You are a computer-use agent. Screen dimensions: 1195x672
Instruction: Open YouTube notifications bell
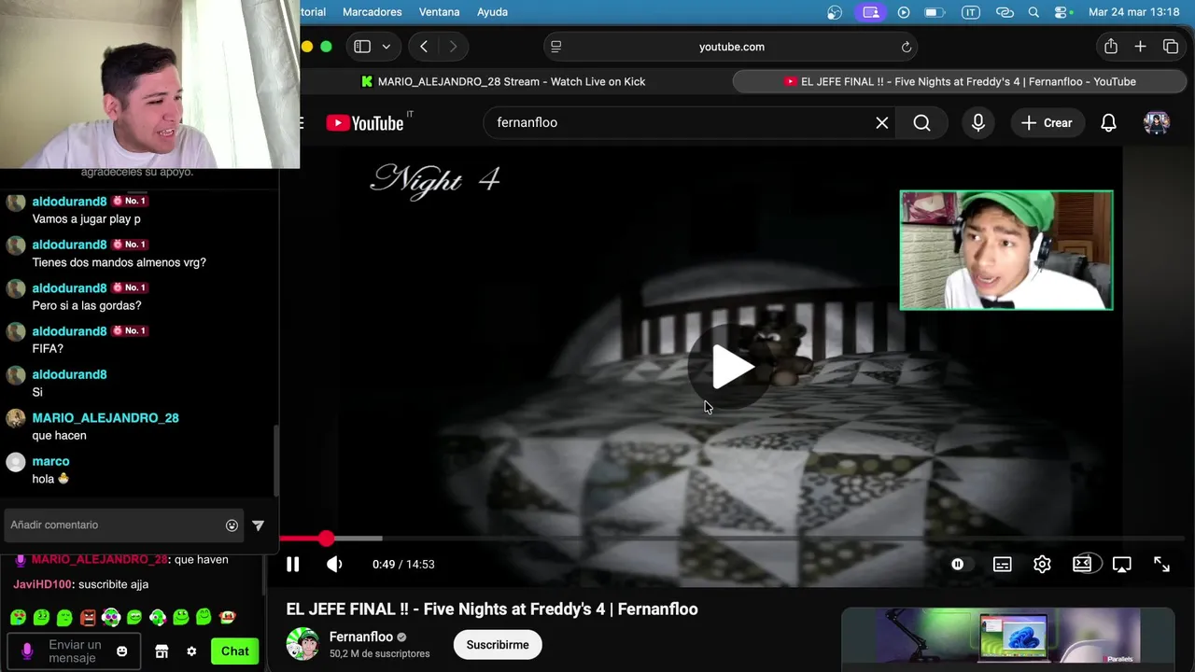click(1108, 122)
